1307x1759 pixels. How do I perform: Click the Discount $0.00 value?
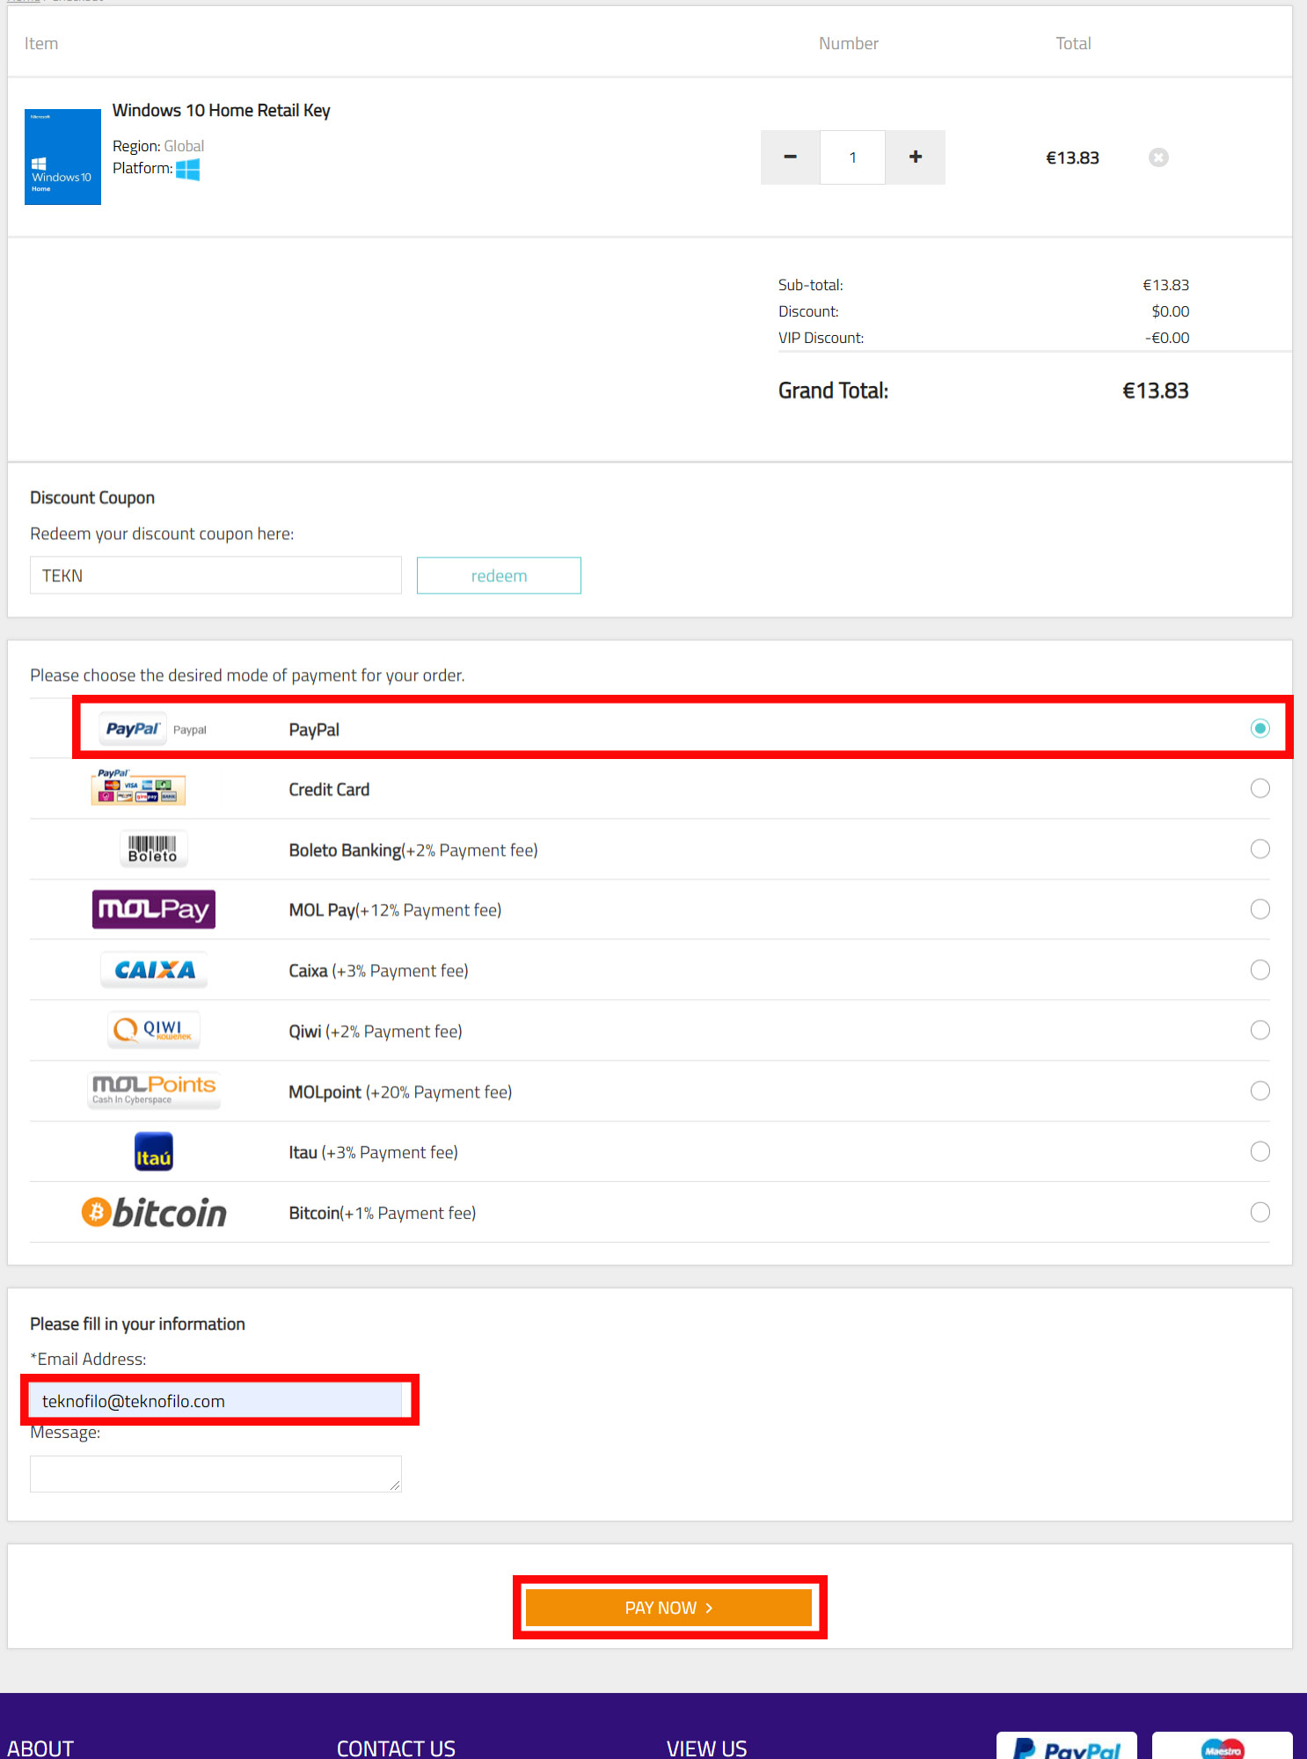1171,311
